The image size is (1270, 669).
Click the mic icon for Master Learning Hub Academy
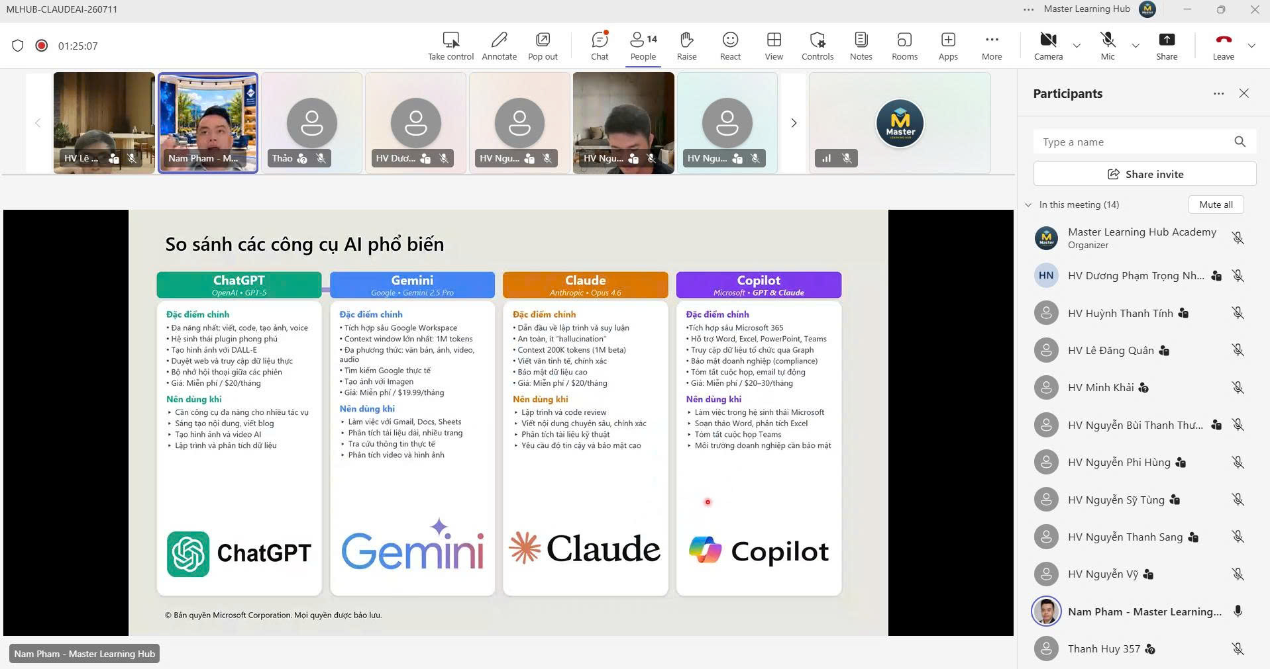(x=1238, y=238)
